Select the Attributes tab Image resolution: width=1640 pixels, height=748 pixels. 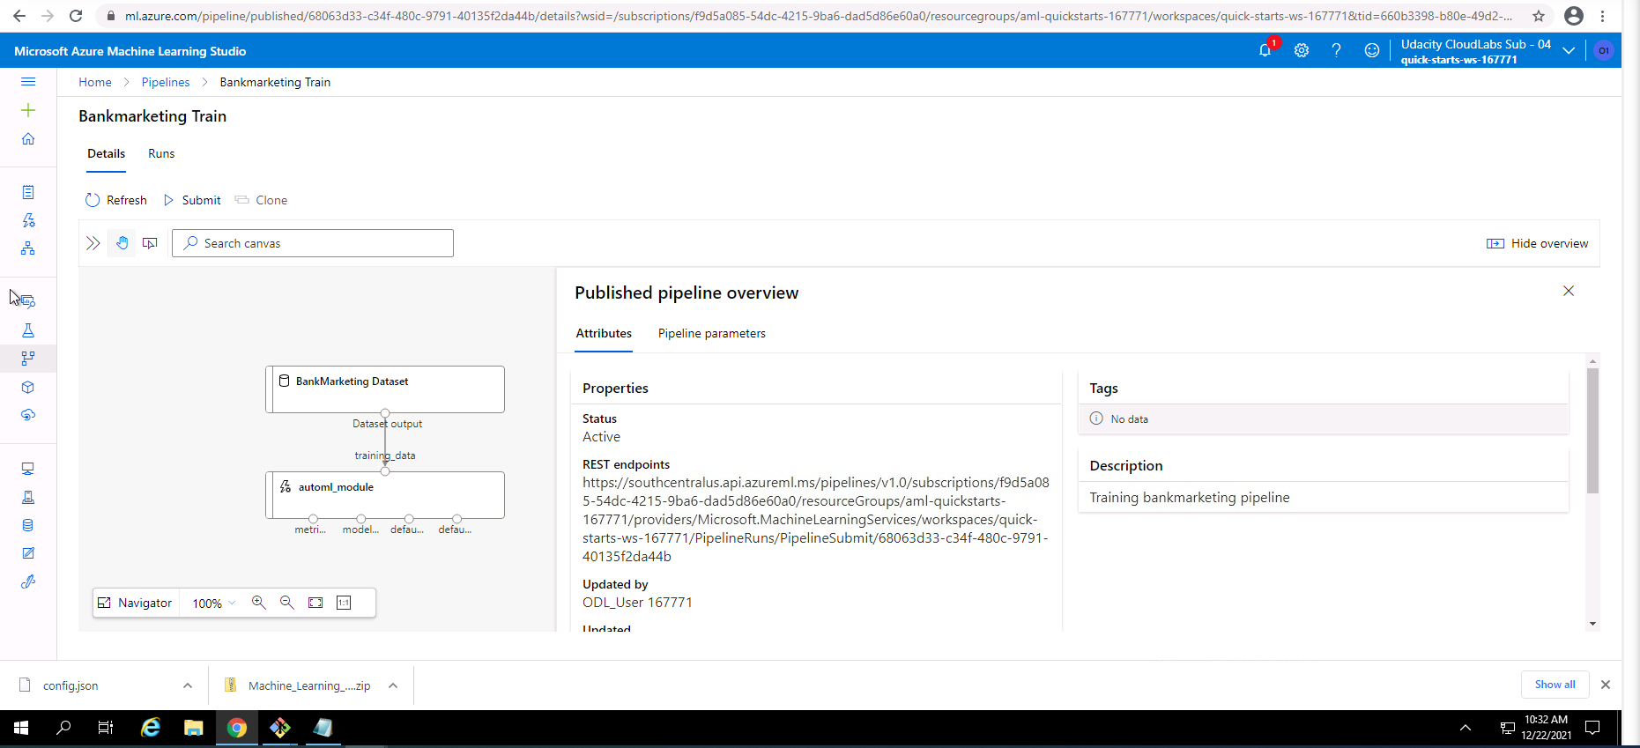pyautogui.click(x=604, y=333)
